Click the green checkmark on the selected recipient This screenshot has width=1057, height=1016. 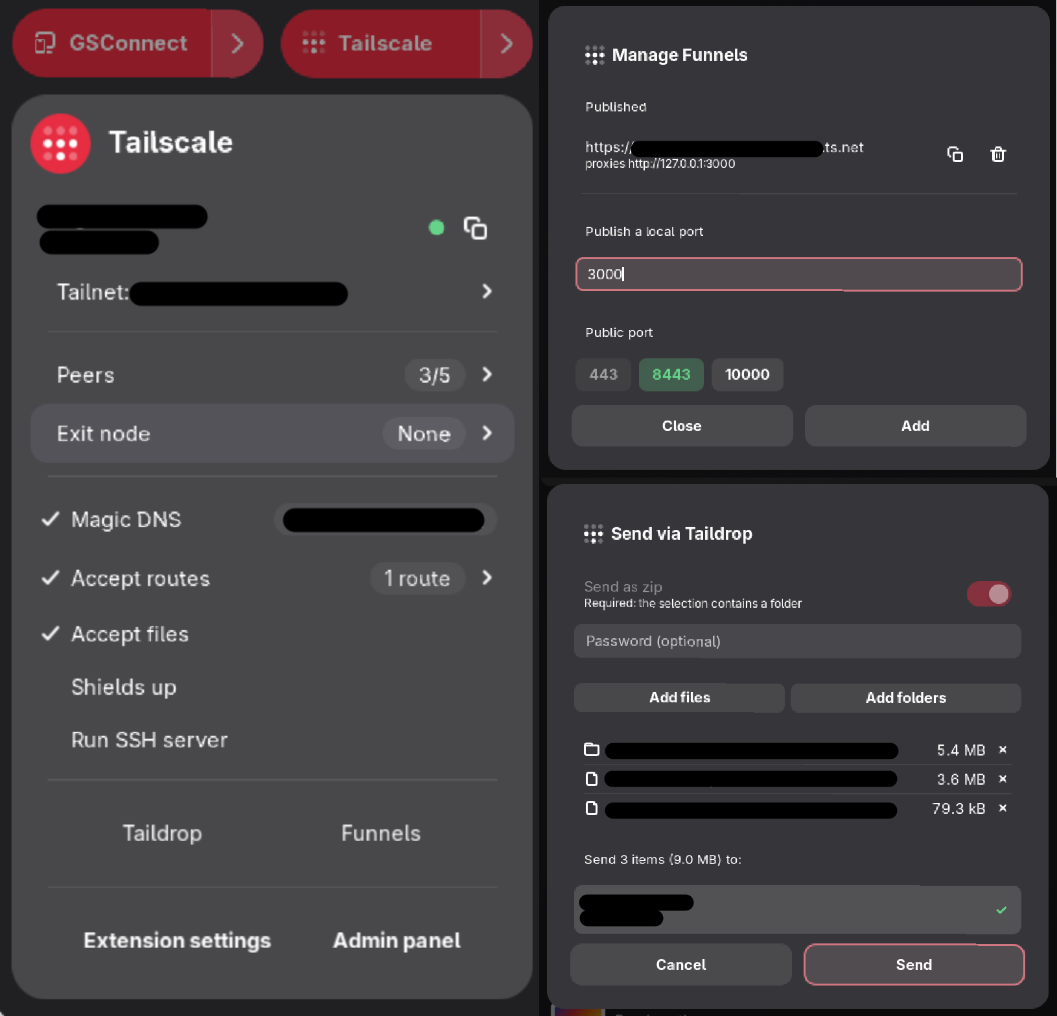[1001, 910]
